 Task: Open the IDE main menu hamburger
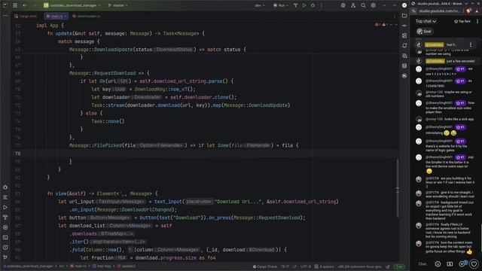click(15, 5)
